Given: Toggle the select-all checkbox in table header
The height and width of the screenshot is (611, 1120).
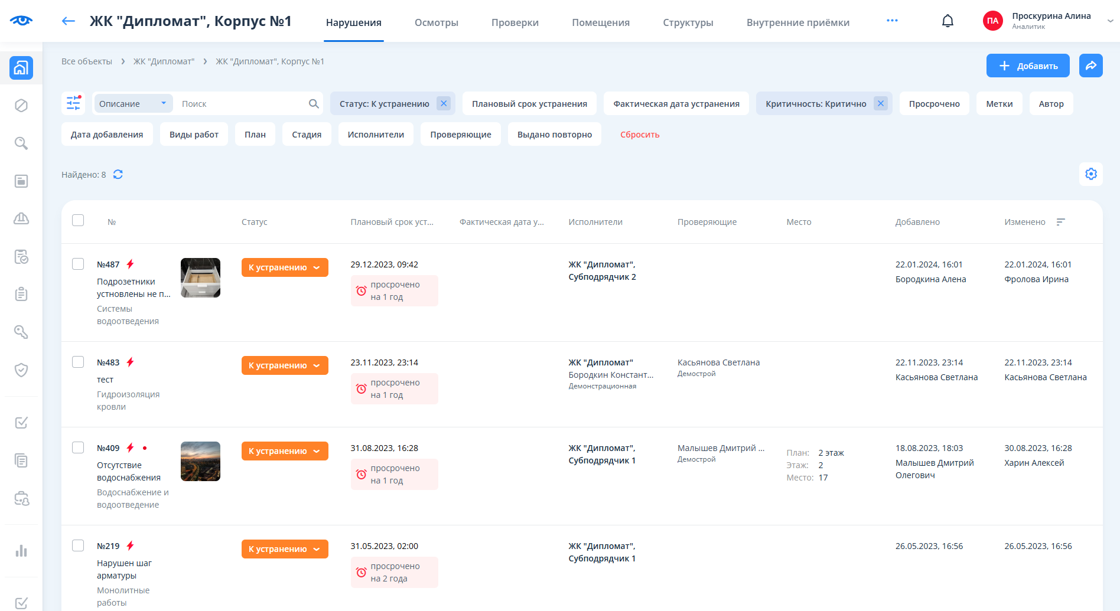Looking at the screenshot, I should (x=78, y=220).
